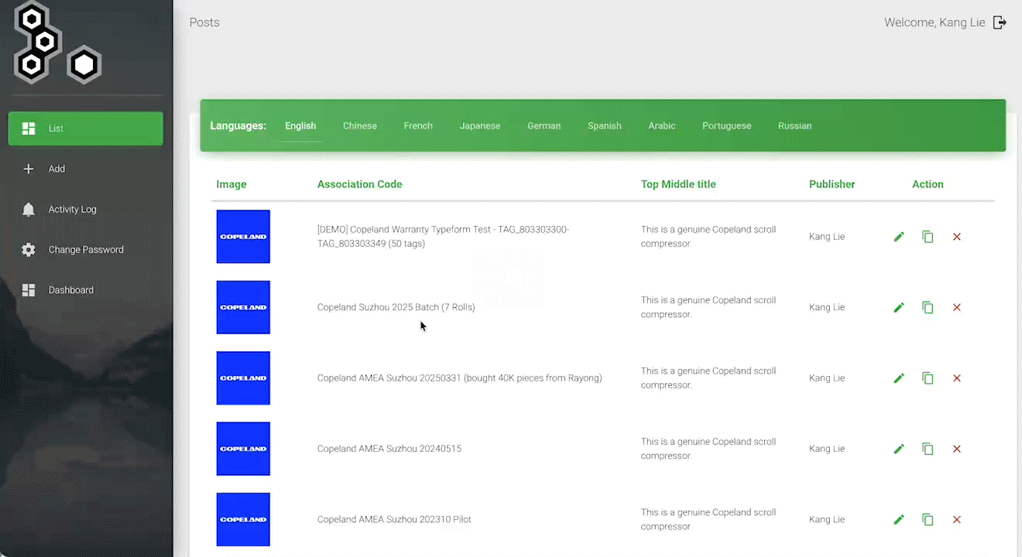Click 'Copeland AMEA Suzhou 202310 Pilot' text
The width and height of the screenshot is (1022, 557).
pos(394,520)
